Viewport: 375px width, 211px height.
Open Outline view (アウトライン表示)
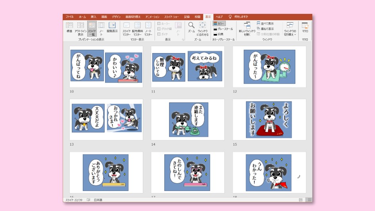81,29
